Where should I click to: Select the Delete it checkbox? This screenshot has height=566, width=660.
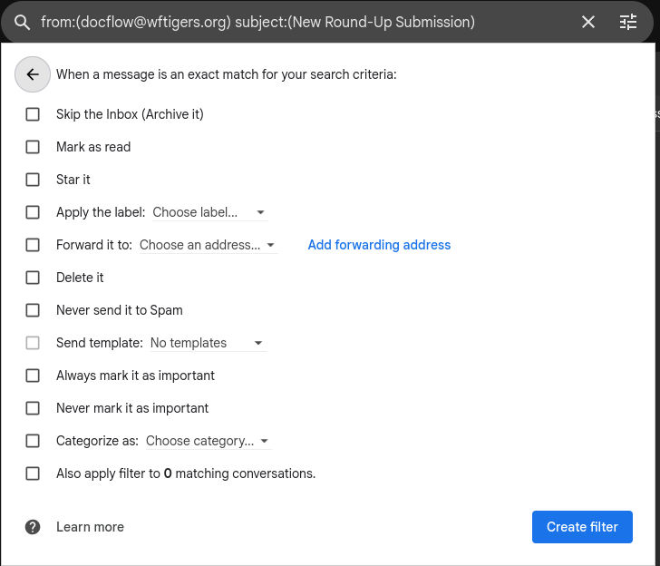(33, 278)
